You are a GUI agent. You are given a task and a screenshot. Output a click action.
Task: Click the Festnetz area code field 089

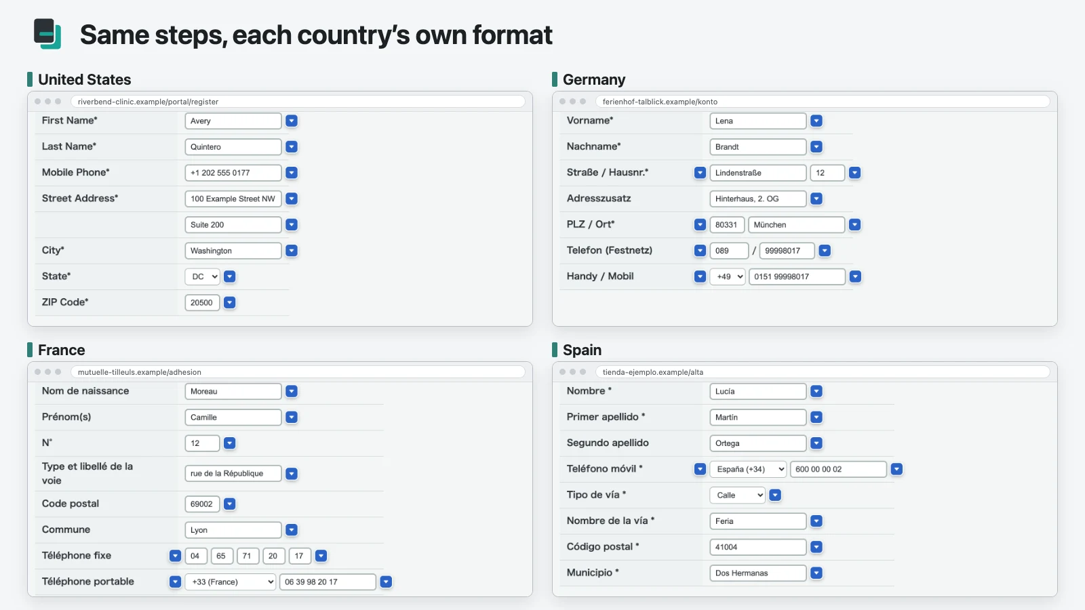coord(729,251)
